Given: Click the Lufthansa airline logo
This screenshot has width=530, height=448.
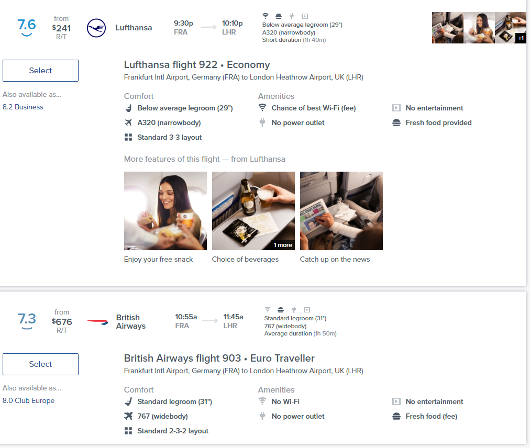Looking at the screenshot, I should 96,28.
